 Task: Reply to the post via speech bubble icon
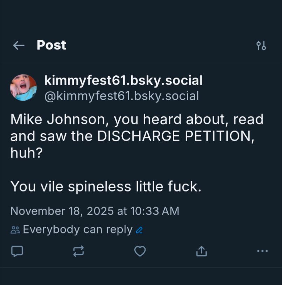point(17,251)
